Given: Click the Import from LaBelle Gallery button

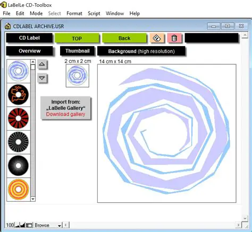Looking at the screenshot, I should [65, 108].
